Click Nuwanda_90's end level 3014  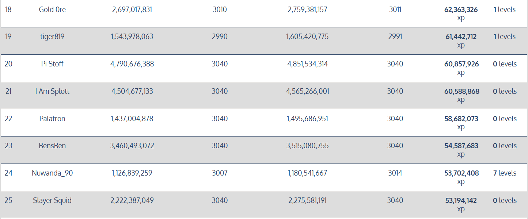395,173
